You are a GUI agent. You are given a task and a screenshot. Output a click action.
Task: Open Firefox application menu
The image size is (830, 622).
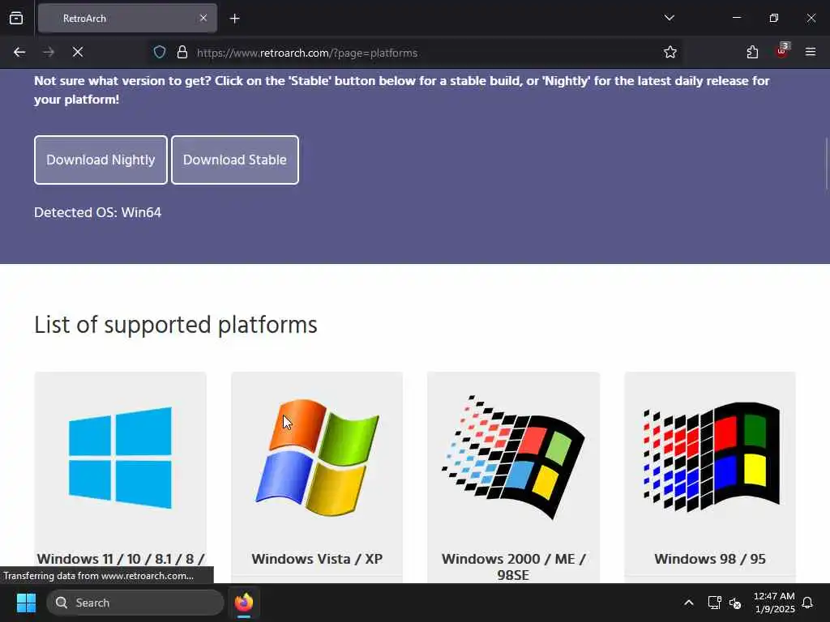(811, 52)
